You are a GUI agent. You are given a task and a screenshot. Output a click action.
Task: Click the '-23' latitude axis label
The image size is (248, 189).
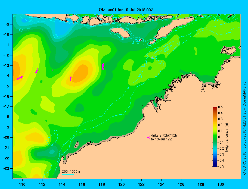[6, 168]
